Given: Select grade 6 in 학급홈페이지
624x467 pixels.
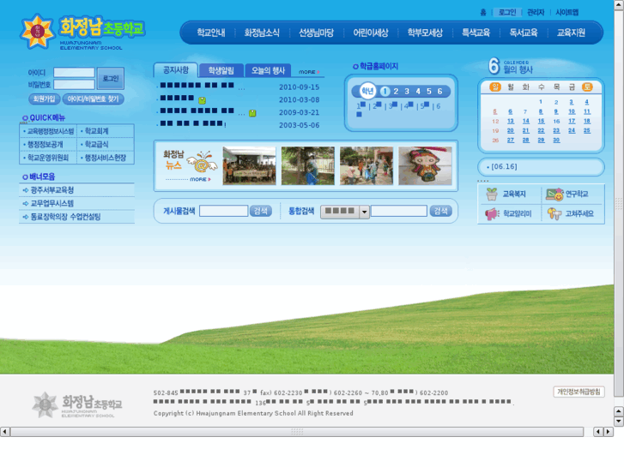Looking at the screenshot, I should (439, 92).
